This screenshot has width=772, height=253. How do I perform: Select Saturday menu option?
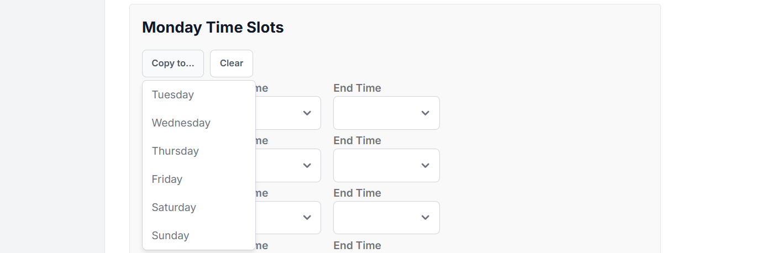(x=174, y=208)
